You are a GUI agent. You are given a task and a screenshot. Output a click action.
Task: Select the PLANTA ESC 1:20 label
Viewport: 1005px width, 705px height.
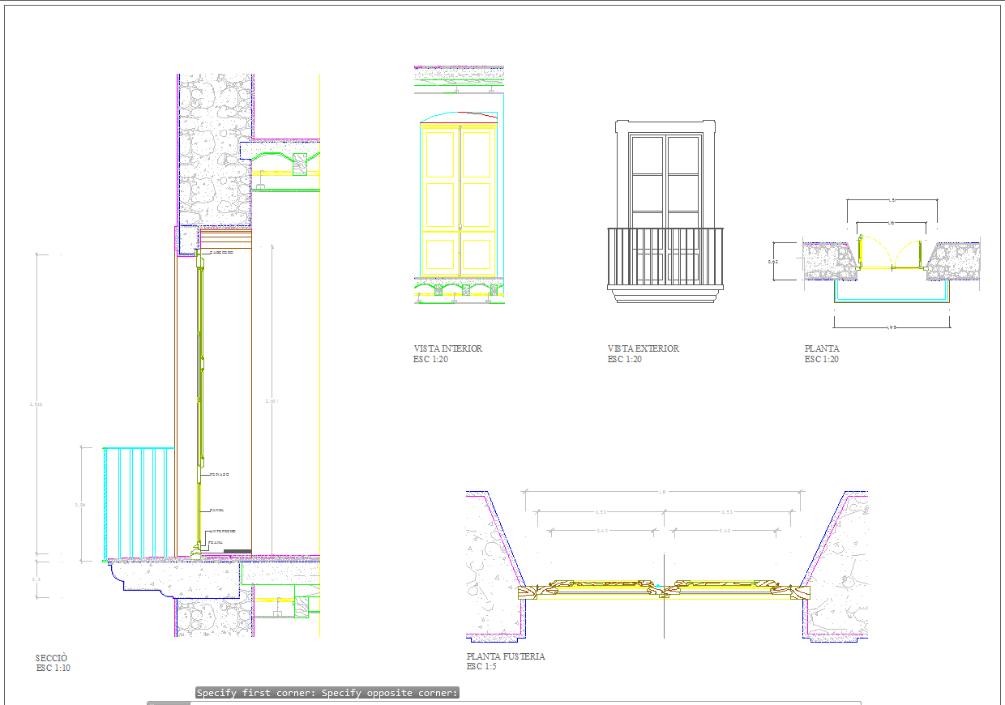tap(822, 354)
